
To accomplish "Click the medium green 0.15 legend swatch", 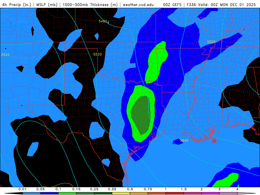I will 85,193.
